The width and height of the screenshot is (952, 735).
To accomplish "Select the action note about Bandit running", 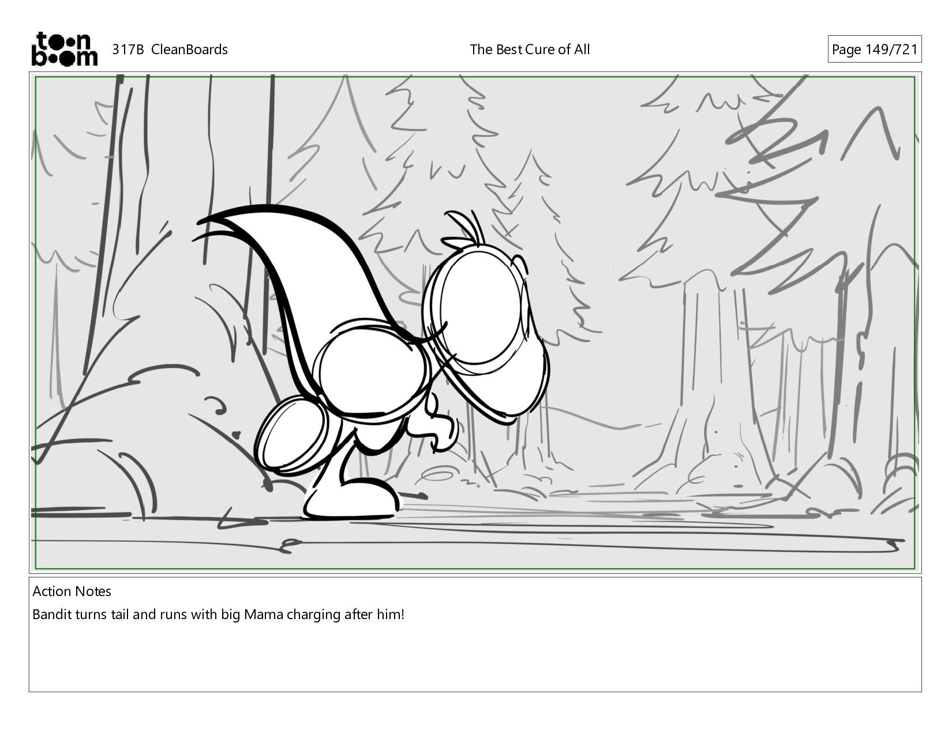I will point(219,615).
